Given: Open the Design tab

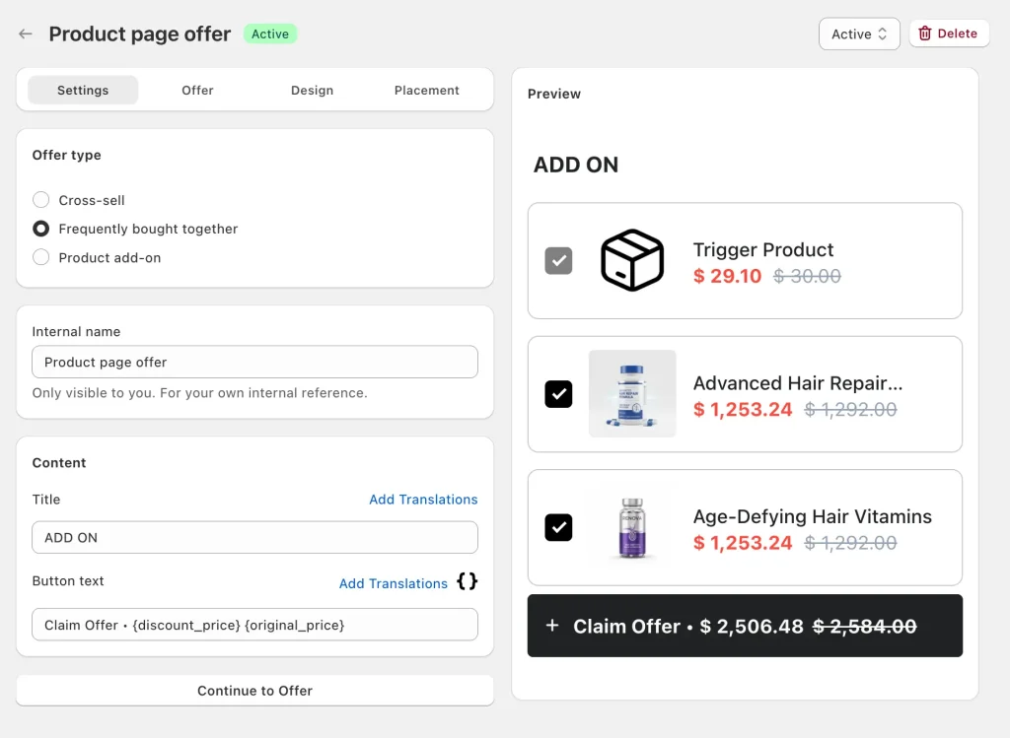Looking at the screenshot, I should [x=312, y=90].
